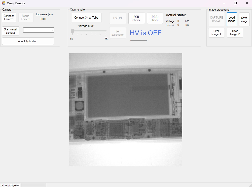Click the Voltage (kV) label

(86, 26)
